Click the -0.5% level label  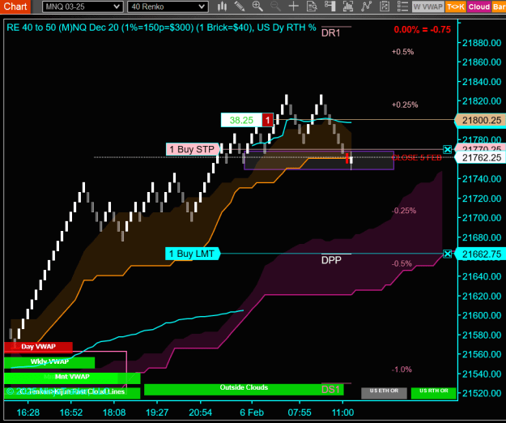[x=402, y=264]
